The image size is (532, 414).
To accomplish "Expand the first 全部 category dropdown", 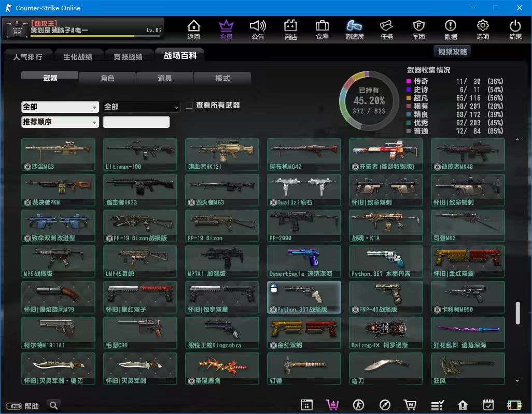I will click(x=60, y=107).
